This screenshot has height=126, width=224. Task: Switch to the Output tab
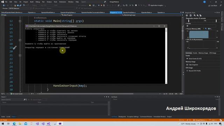(x=169, y=117)
